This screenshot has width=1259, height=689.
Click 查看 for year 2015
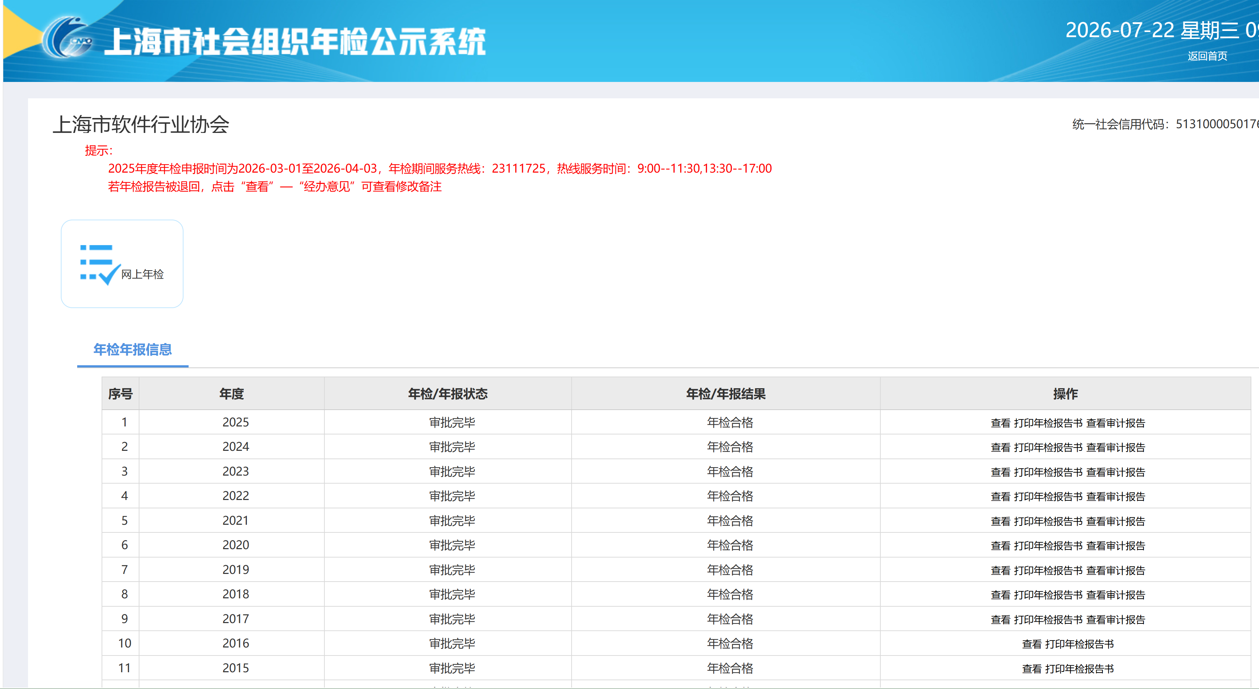(1031, 669)
